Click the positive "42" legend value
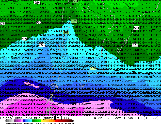Image resolution: width=161 pixels, height=124 pixels. point(66,123)
